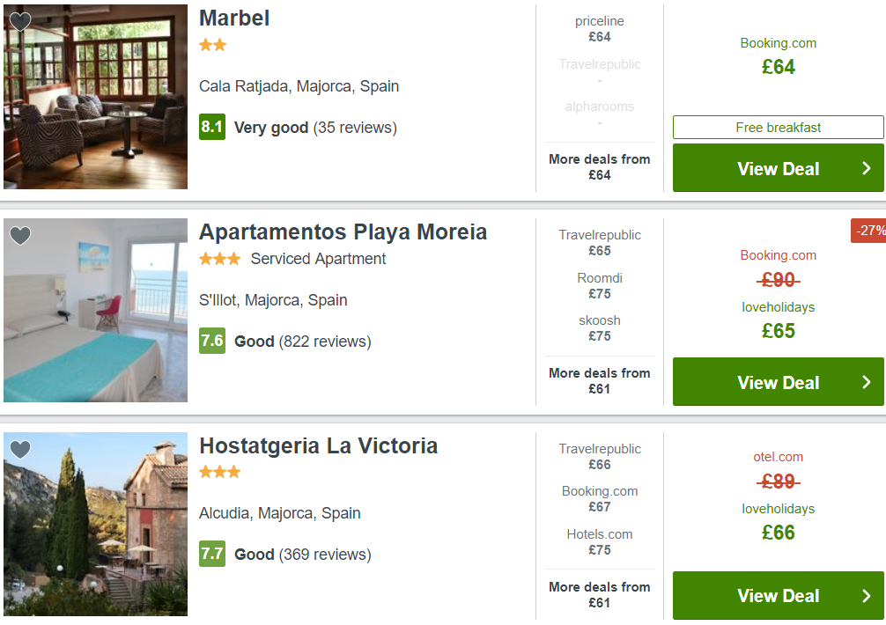Click the 8.1 rating badge for Marbel
Screen dimensions: 886x625
[212, 128]
